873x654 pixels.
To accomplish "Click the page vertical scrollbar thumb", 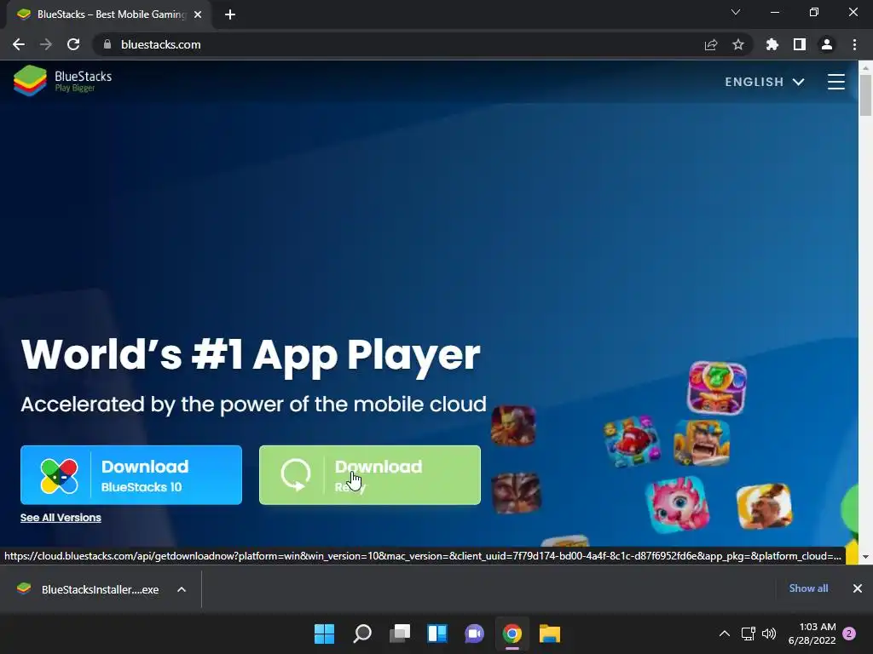I will pyautogui.click(x=865, y=95).
